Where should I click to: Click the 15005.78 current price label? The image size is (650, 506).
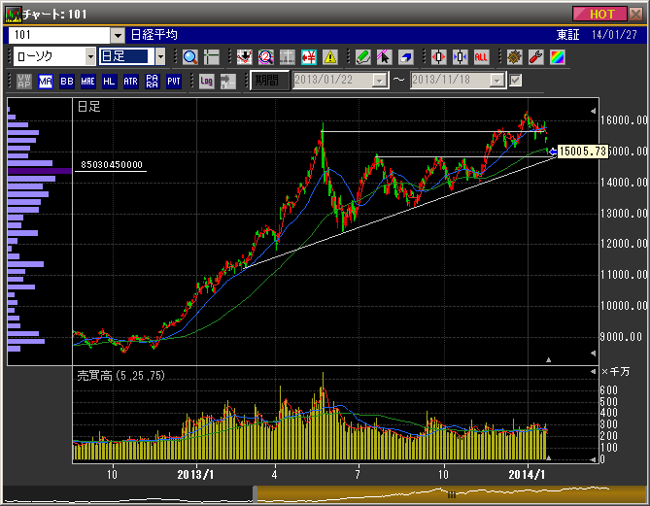pos(583,152)
